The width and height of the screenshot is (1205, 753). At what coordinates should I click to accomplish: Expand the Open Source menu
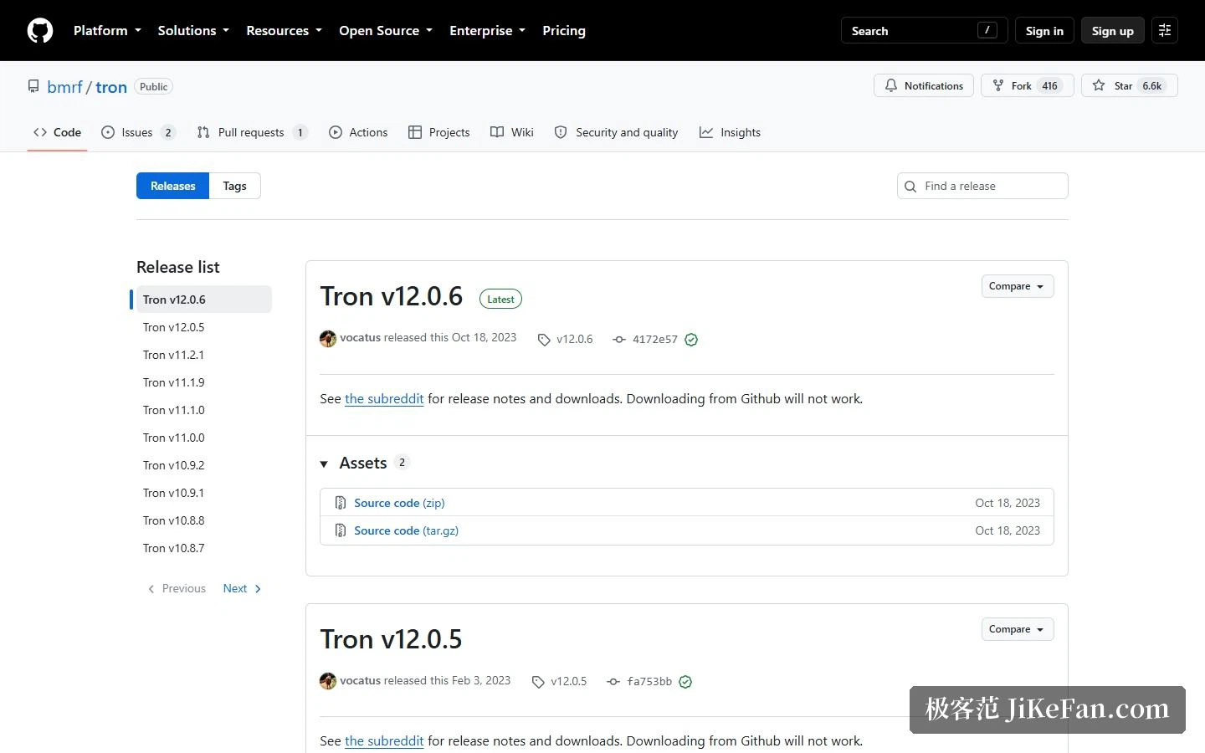click(x=386, y=30)
